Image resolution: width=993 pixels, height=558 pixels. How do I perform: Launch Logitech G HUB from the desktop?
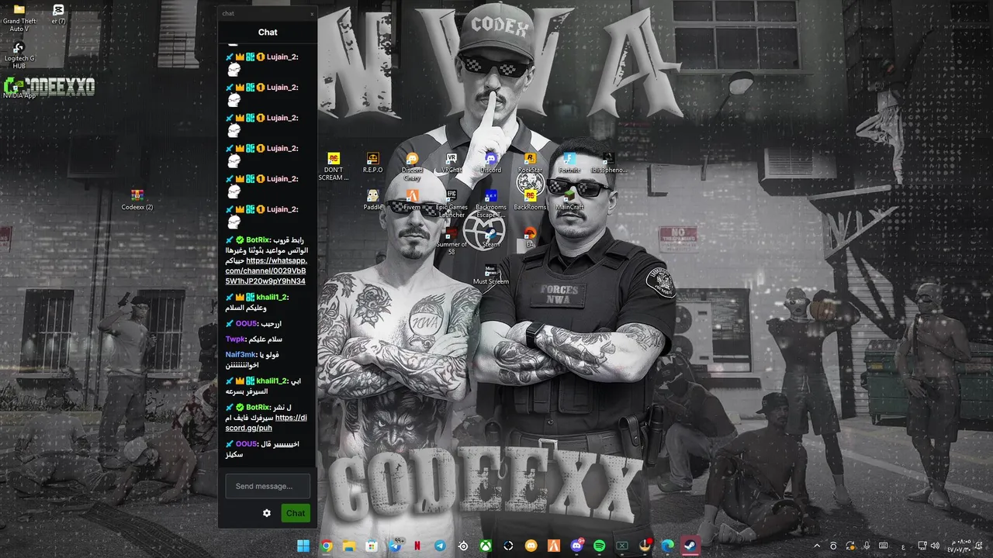[x=19, y=56]
